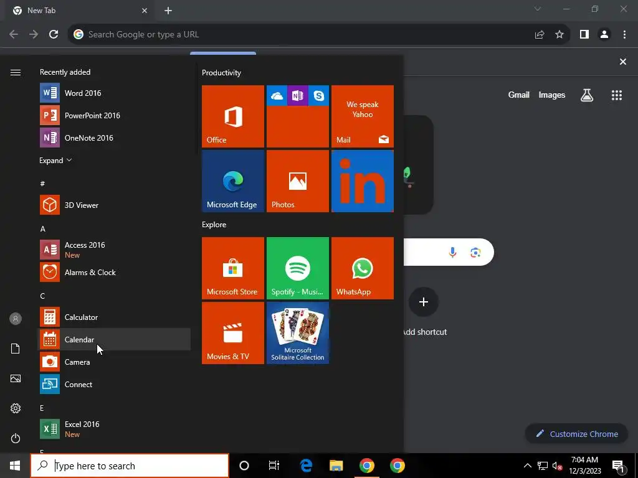The height and width of the screenshot is (478, 638).
Task: Open the OneNote small tile
Action: [x=297, y=95]
